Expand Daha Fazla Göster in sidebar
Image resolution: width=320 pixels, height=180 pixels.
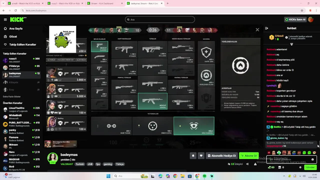12,96
